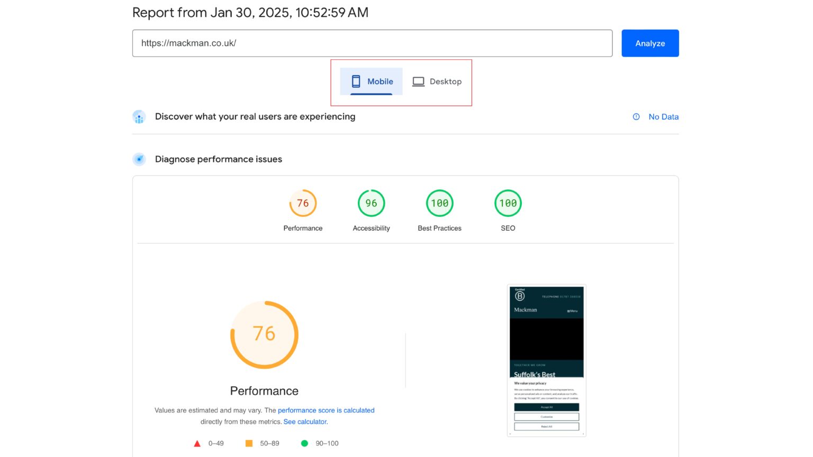Click the Analyze button

650,43
